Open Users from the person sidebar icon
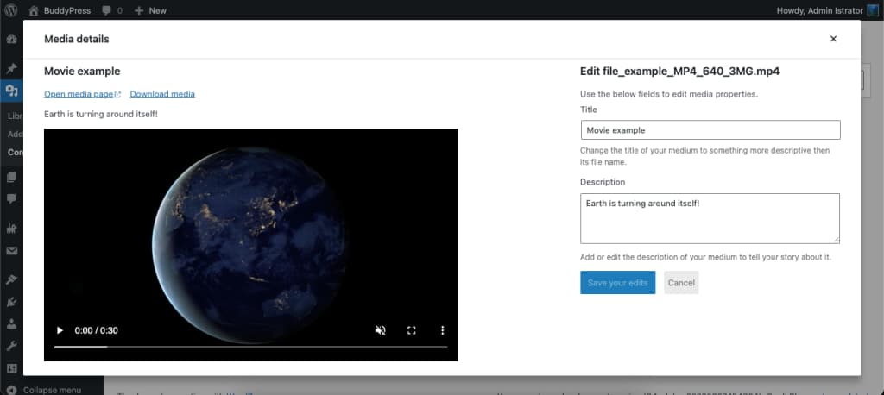This screenshot has height=395, width=884. [11, 324]
